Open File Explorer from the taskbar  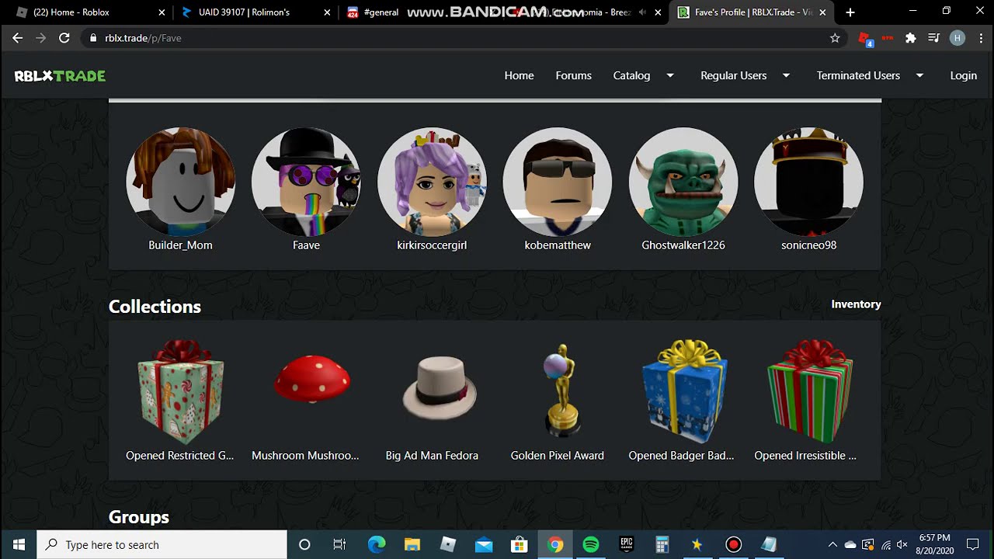(x=412, y=544)
